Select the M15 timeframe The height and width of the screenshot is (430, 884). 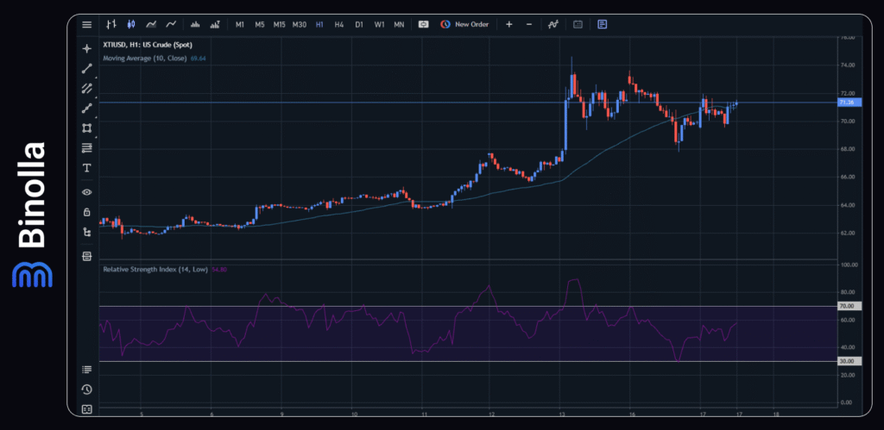(x=279, y=24)
